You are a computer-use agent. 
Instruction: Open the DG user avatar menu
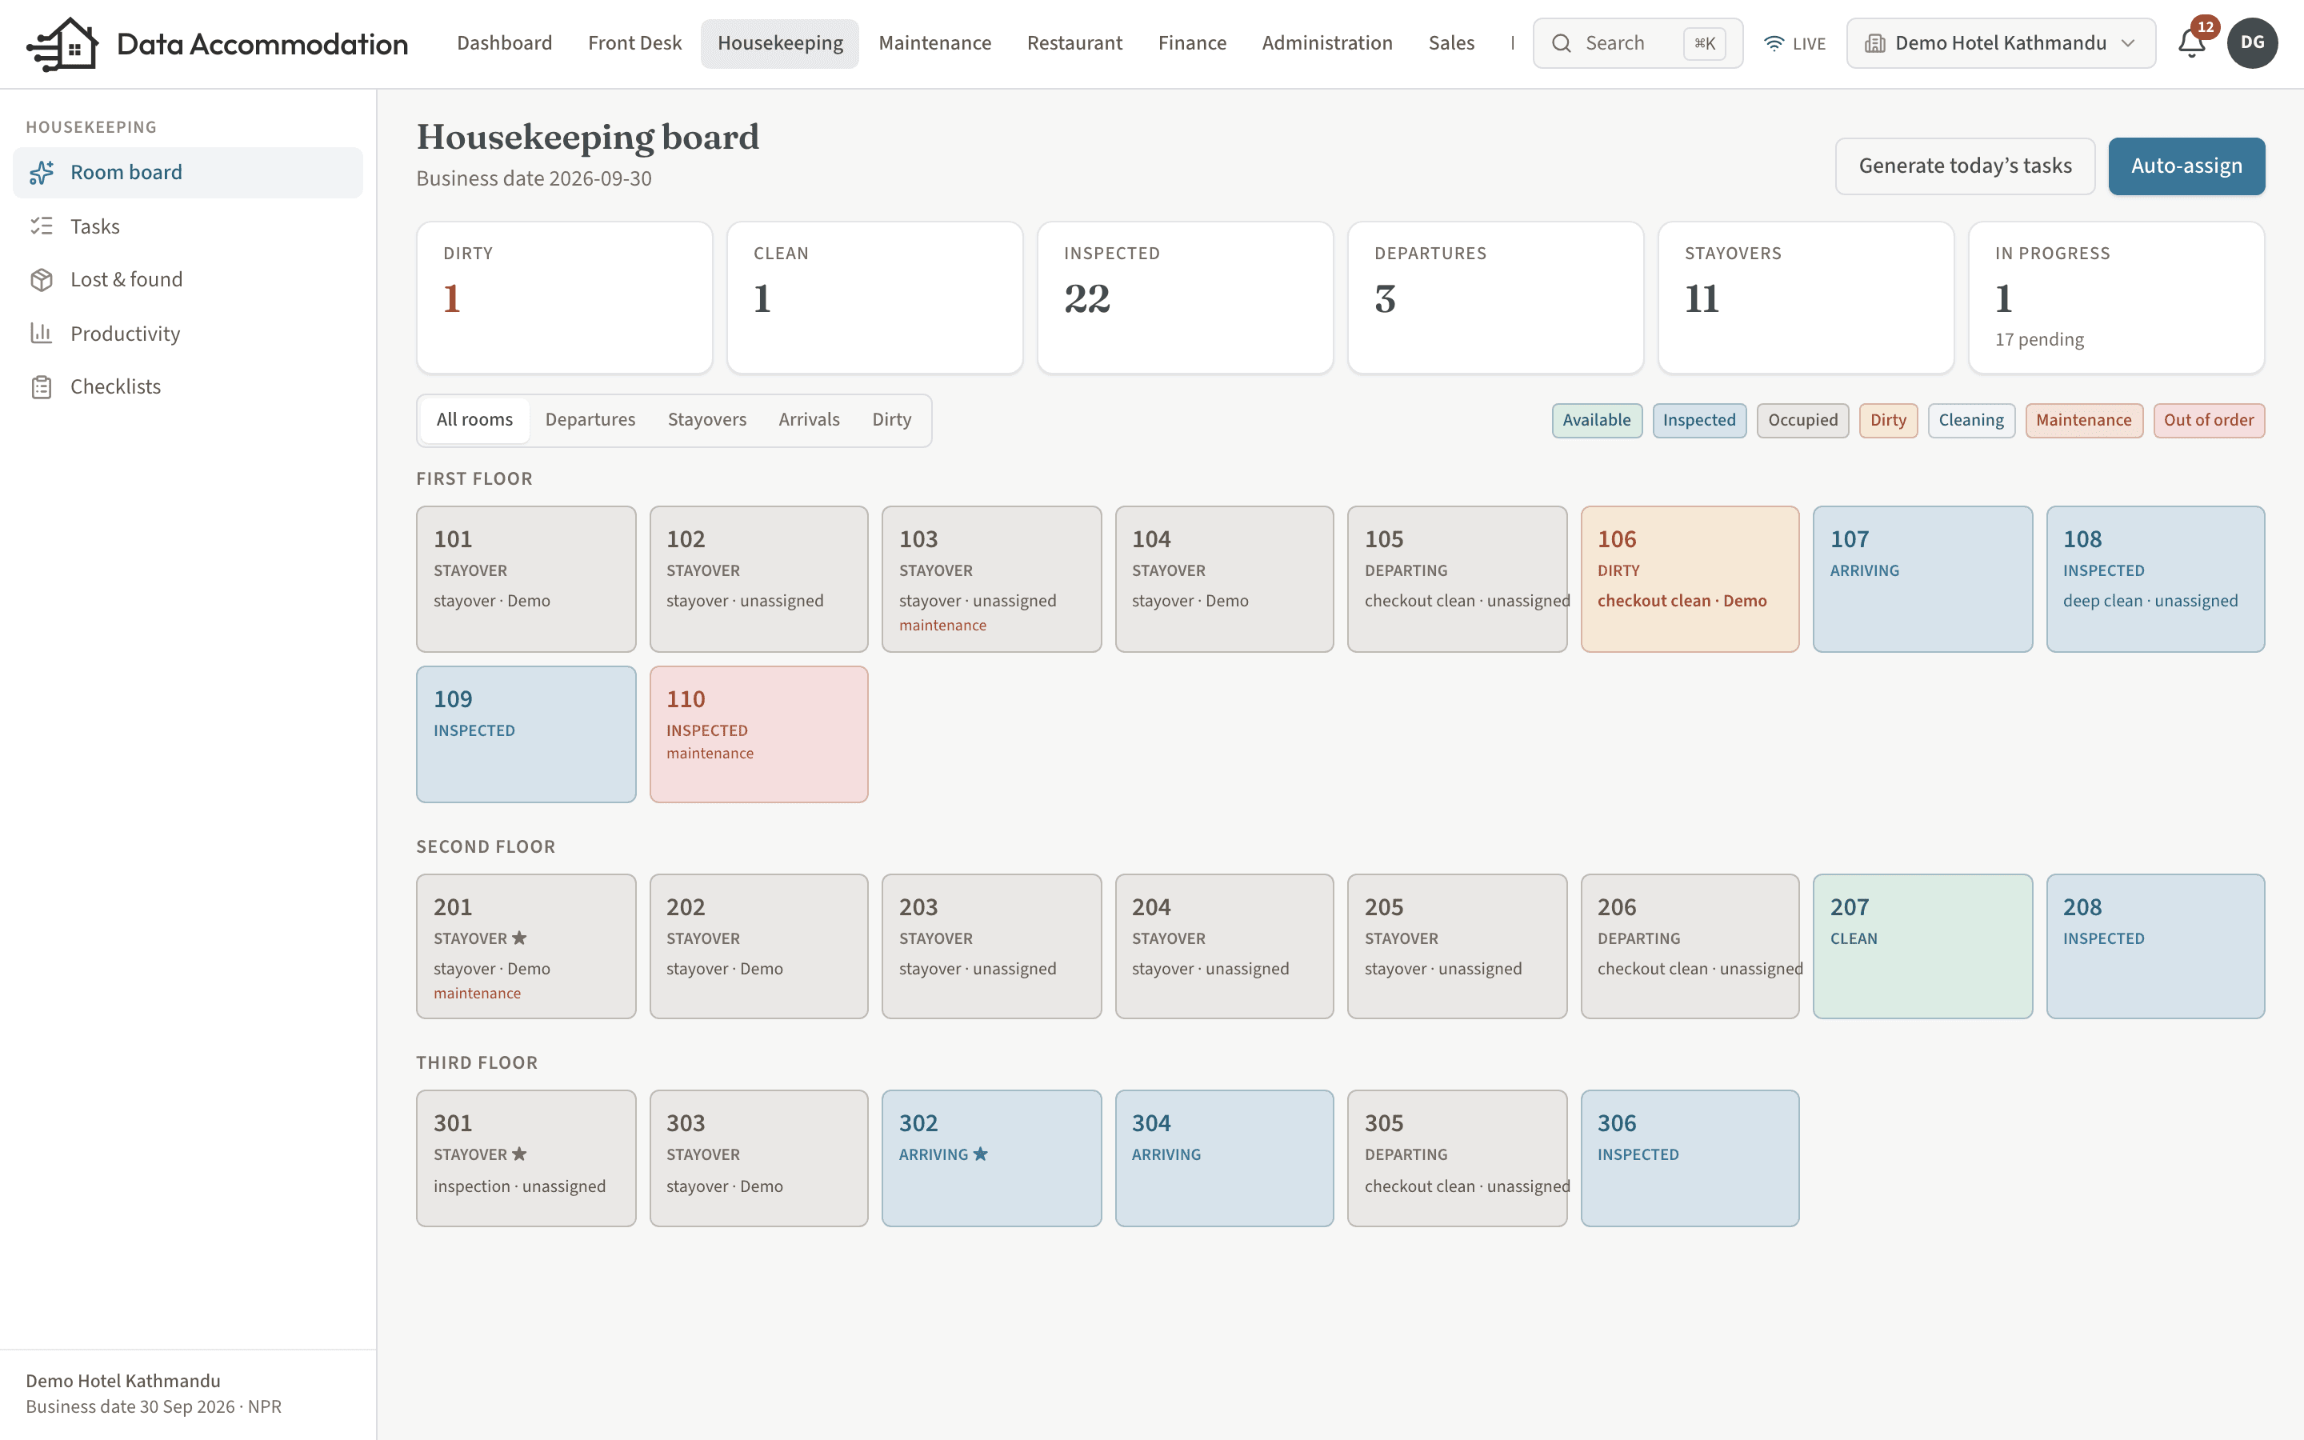click(x=2252, y=43)
